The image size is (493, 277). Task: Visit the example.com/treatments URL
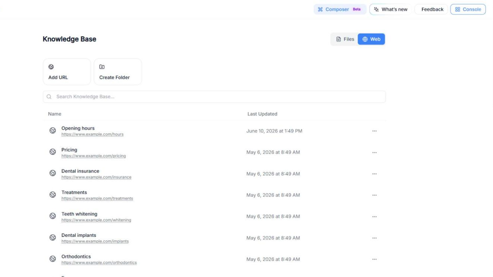pyautogui.click(x=97, y=198)
